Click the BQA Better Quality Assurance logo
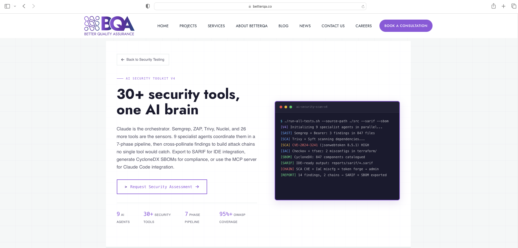 (109, 26)
